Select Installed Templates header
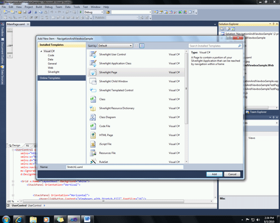This screenshot has height=223, width=280. pyautogui.click(x=61, y=45)
